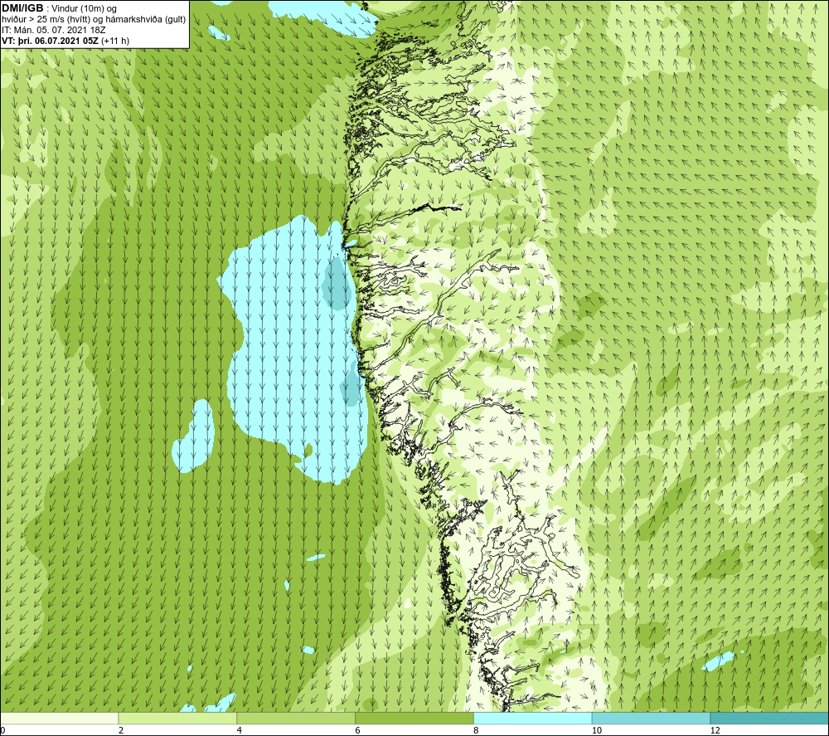Click the legend scale label '12'

715,730
